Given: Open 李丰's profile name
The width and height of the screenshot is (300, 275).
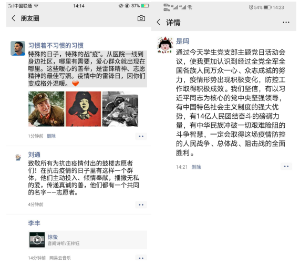Looking at the screenshot, I should 34,223.
